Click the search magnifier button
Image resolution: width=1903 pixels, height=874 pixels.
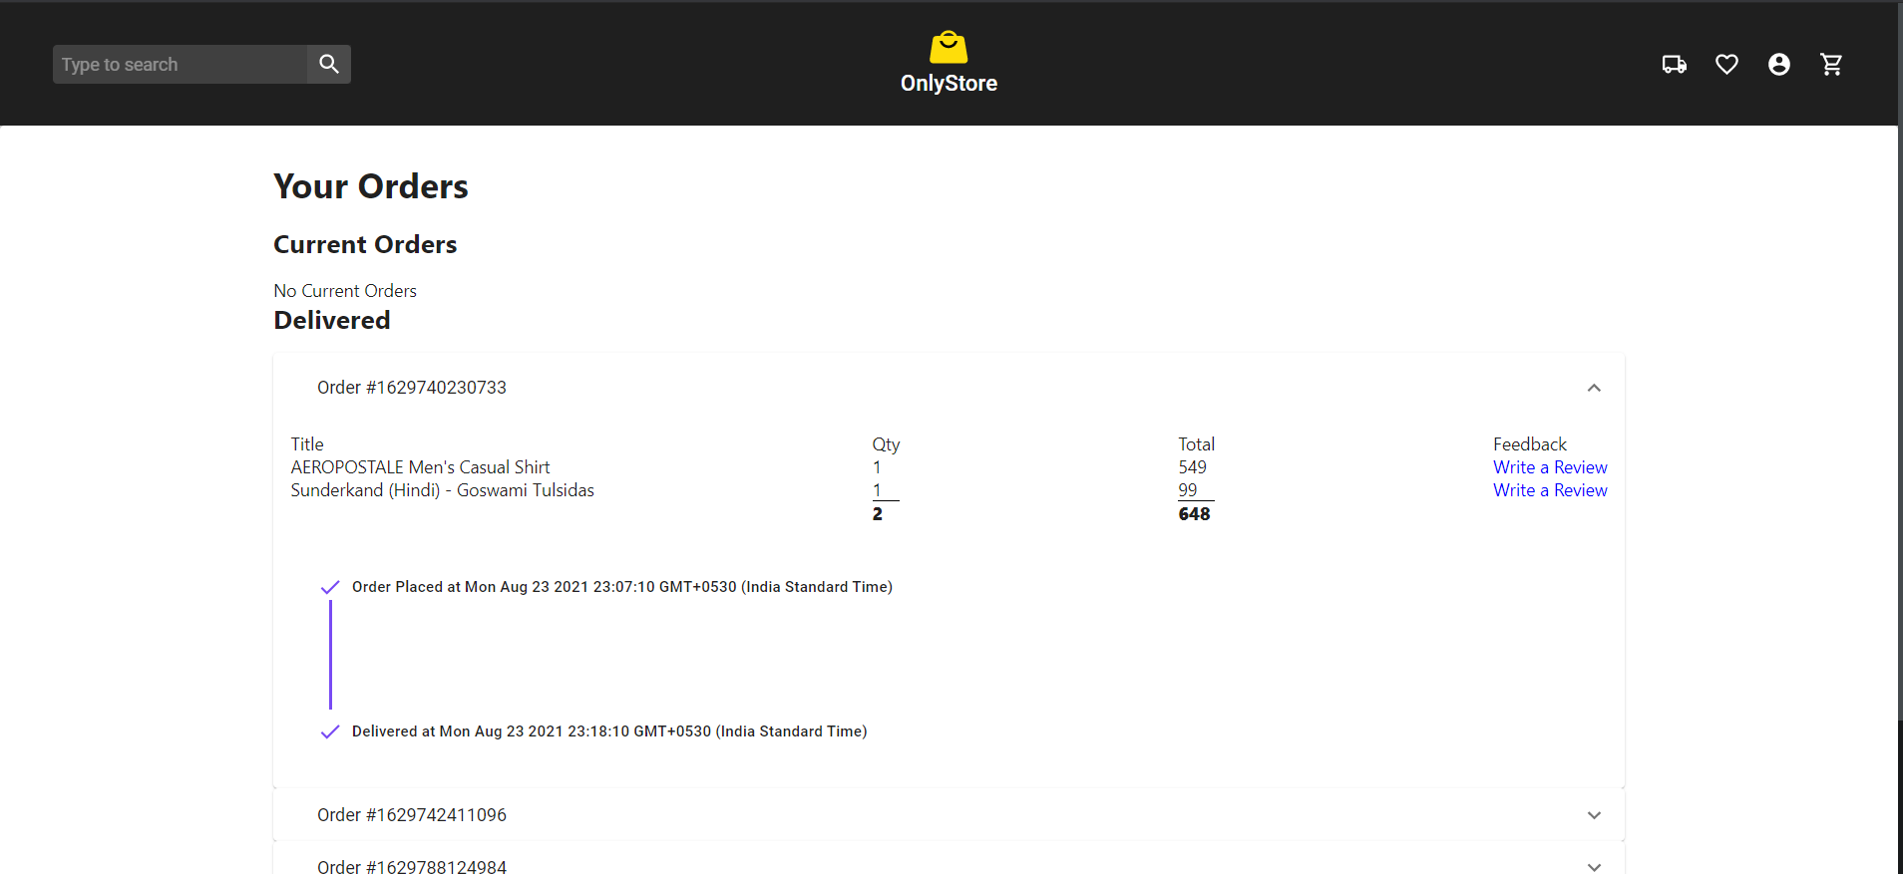[x=329, y=64]
